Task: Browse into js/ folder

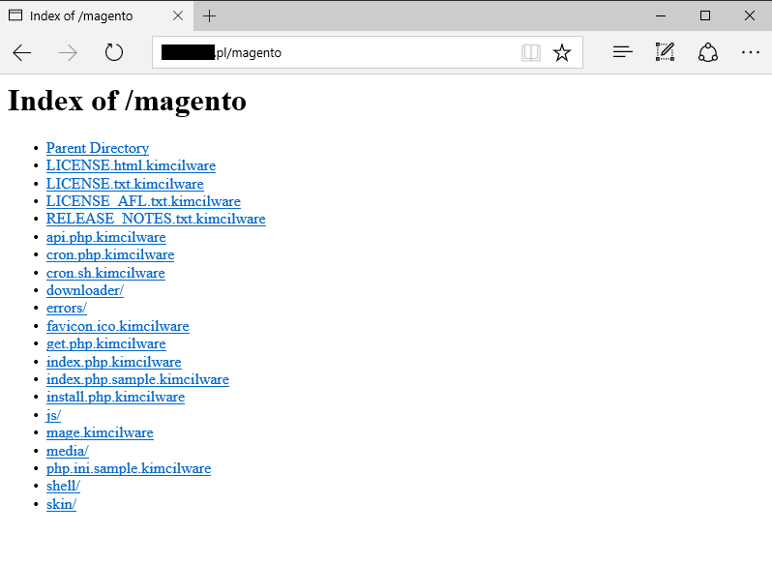Action: (53, 415)
